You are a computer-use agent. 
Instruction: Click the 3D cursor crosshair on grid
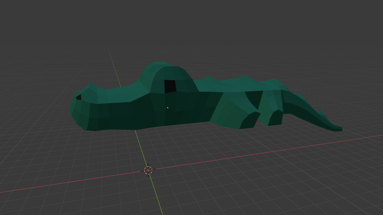pyautogui.click(x=148, y=170)
